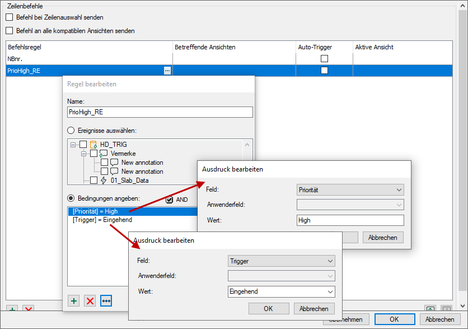Select the 'Ereignisse auswählen' radio button
Image resolution: width=468 pixels, height=329 pixels.
click(71, 131)
